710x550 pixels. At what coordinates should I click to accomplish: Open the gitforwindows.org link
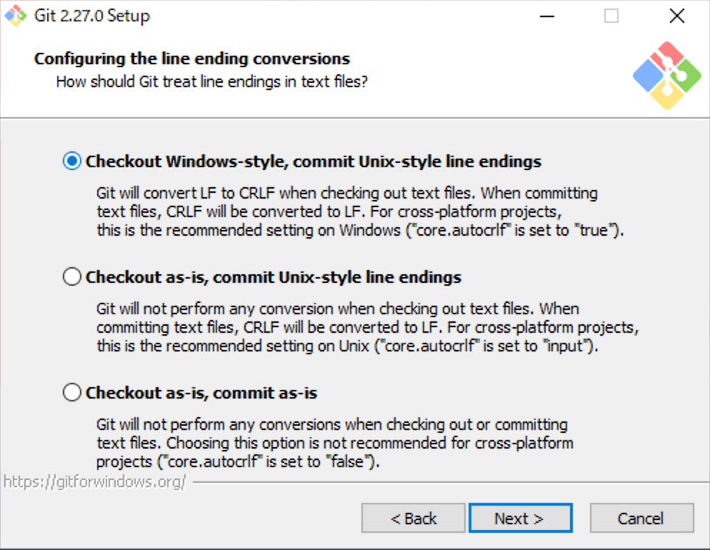coord(94,481)
